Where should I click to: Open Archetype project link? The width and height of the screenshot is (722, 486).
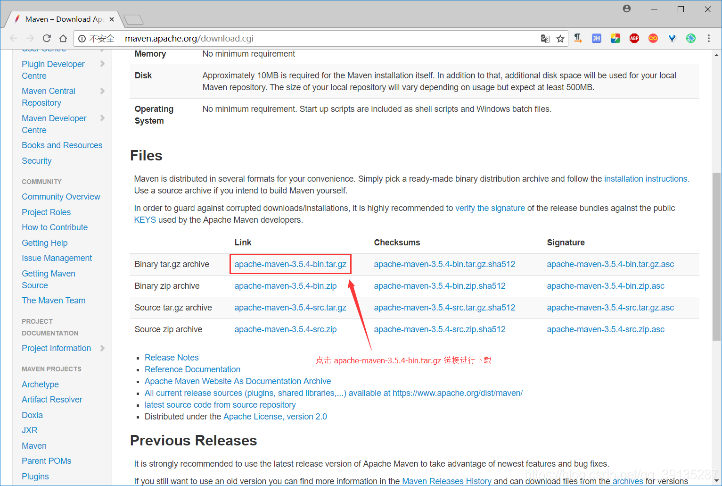[x=41, y=385]
